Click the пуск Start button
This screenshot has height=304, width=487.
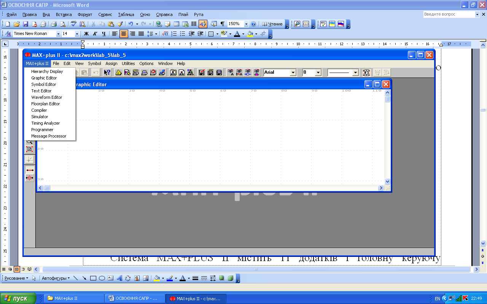[x=18, y=298]
